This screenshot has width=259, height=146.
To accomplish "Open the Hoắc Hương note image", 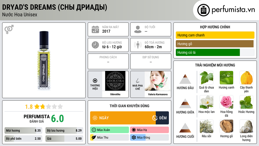I will click(x=246, y=102).
